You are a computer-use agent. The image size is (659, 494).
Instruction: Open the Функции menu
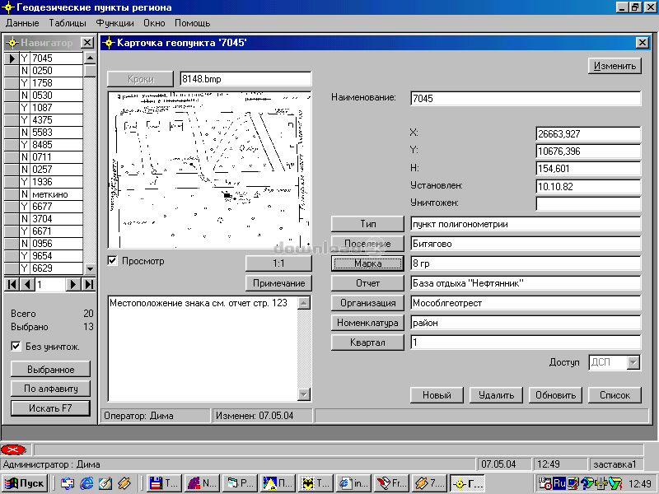pos(115,23)
